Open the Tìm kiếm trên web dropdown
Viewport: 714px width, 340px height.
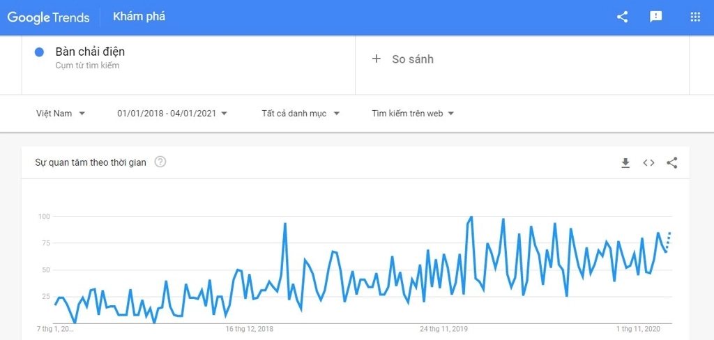pos(413,114)
